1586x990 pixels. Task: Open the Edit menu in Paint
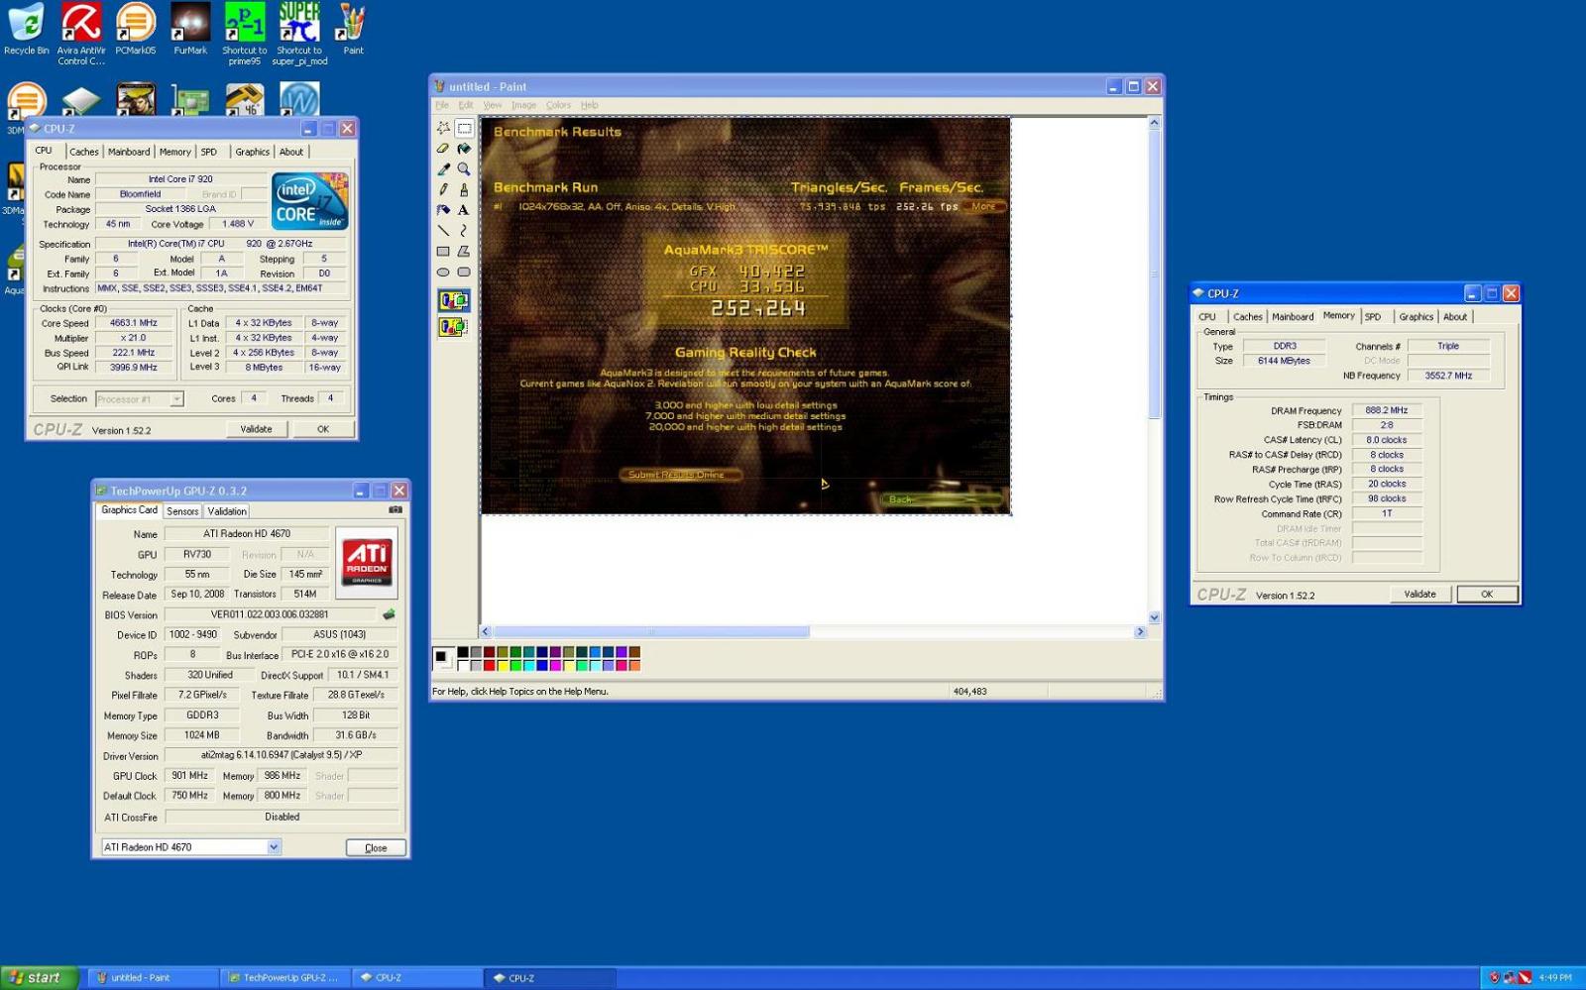pyautogui.click(x=466, y=105)
